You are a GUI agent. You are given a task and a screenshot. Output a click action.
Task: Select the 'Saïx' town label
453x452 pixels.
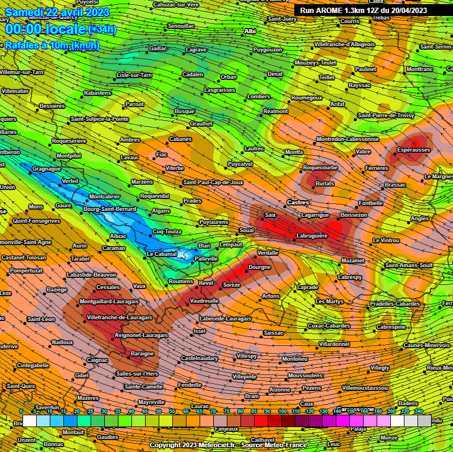270,215
